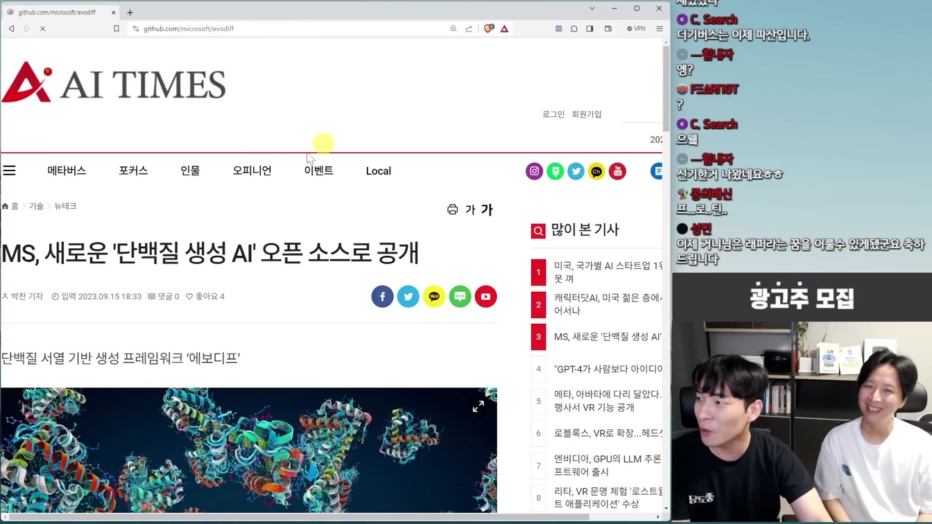Open the Brave Wallet icon

click(x=608, y=28)
